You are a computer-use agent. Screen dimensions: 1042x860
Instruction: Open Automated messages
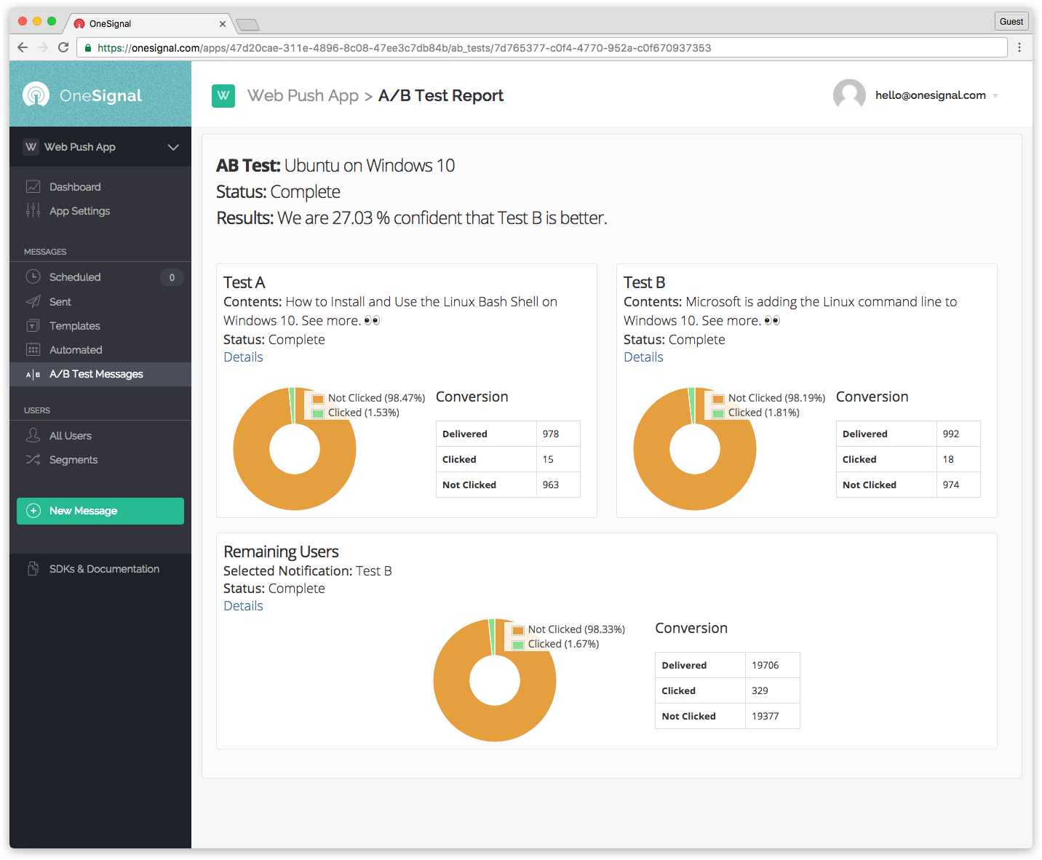76,350
